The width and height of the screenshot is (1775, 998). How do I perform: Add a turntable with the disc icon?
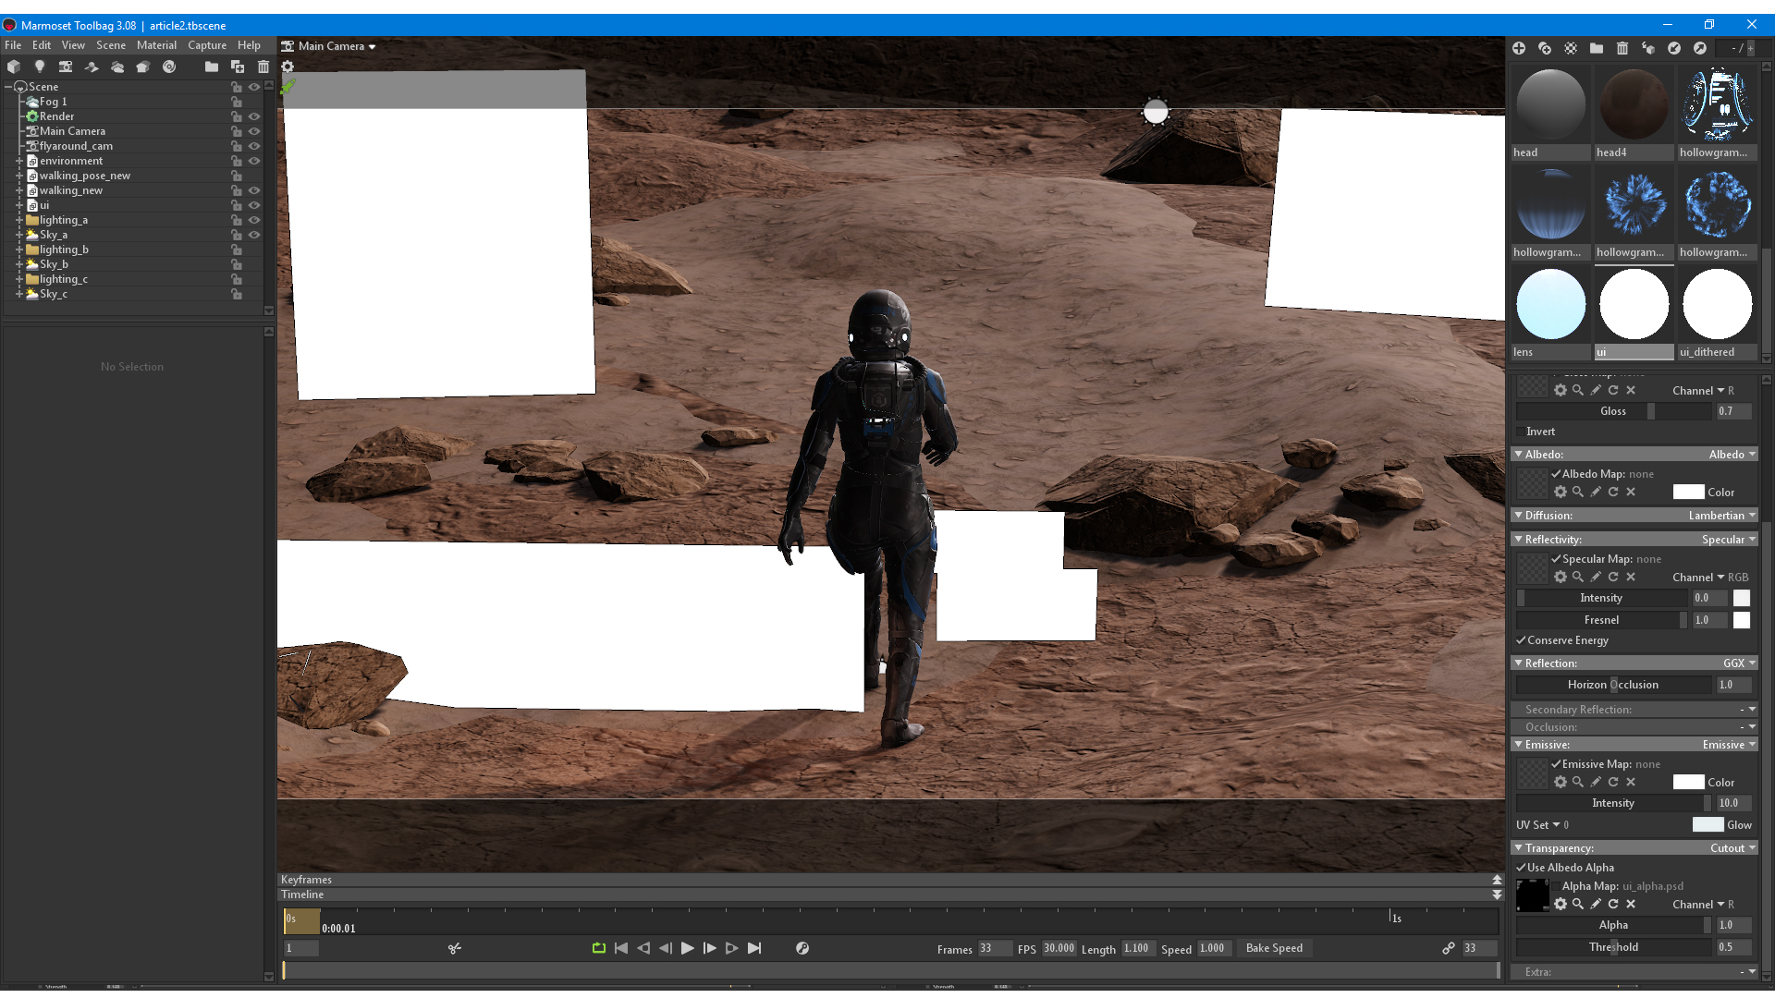[169, 67]
